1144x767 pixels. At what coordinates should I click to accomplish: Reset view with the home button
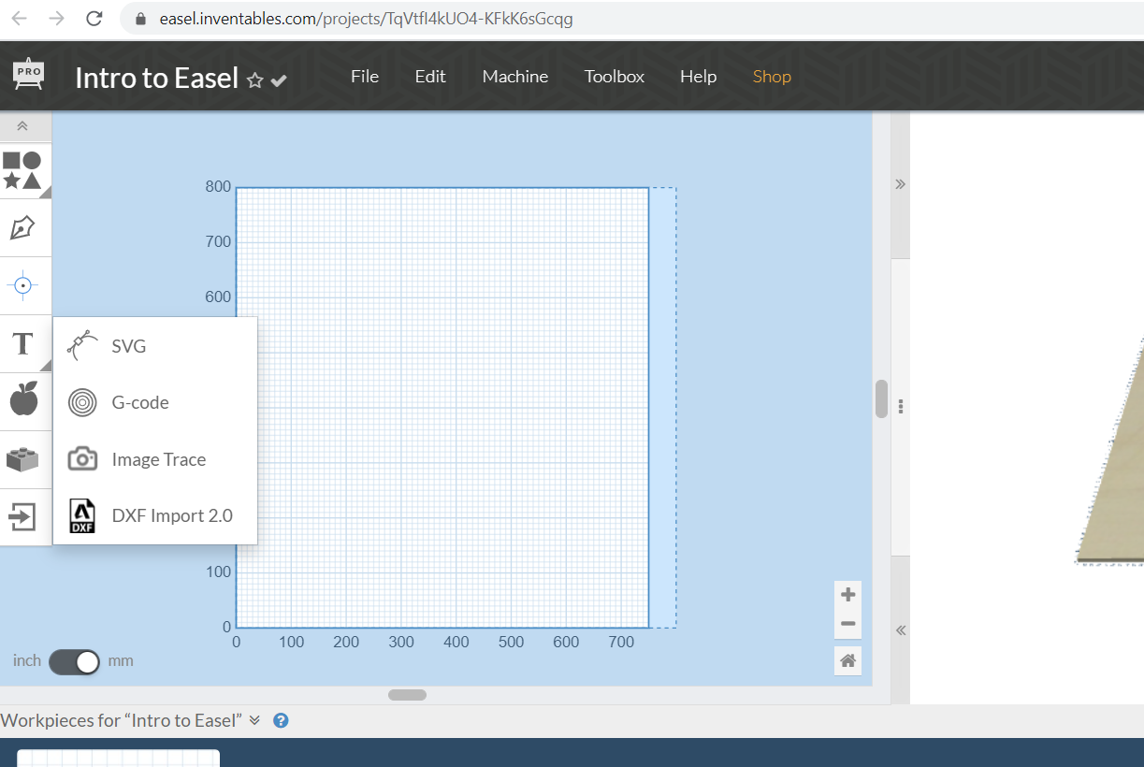point(848,660)
